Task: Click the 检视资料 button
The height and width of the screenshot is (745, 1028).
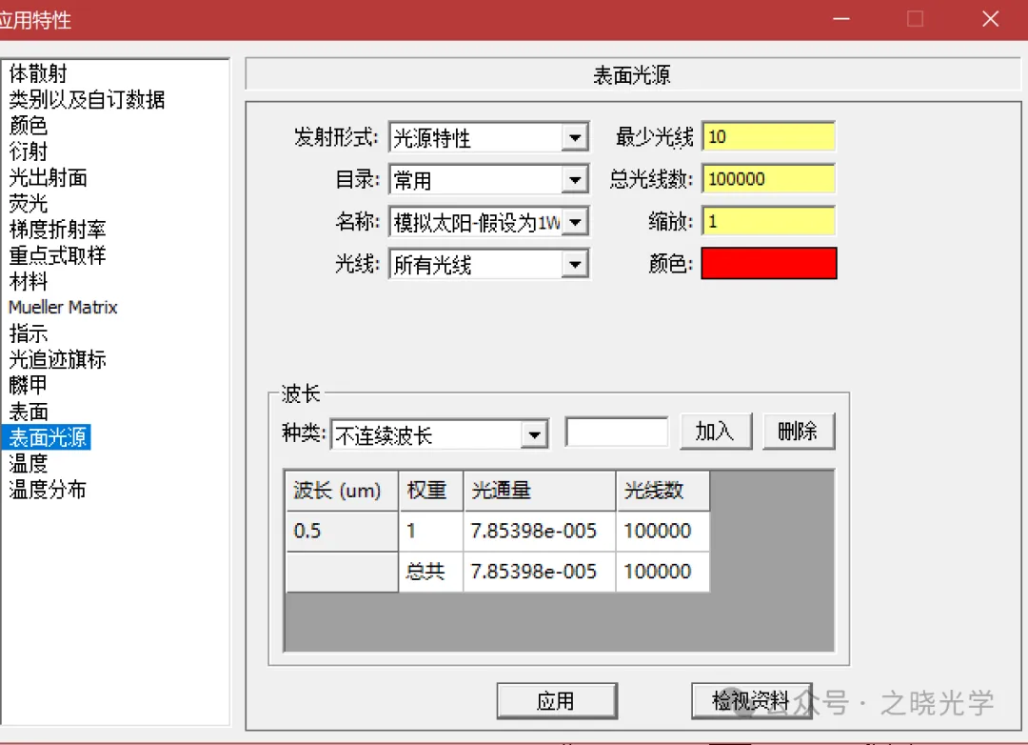Action: (x=751, y=702)
